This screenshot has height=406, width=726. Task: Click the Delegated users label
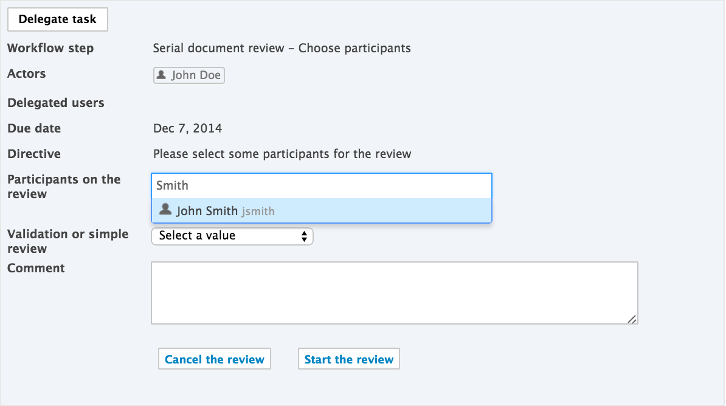pyautogui.click(x=55, y=103)
